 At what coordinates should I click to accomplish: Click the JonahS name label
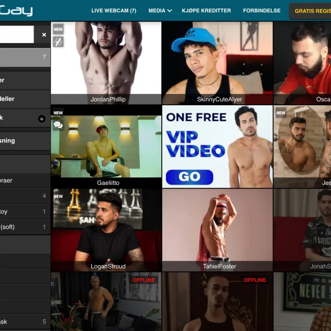click(x=320, y=266)
